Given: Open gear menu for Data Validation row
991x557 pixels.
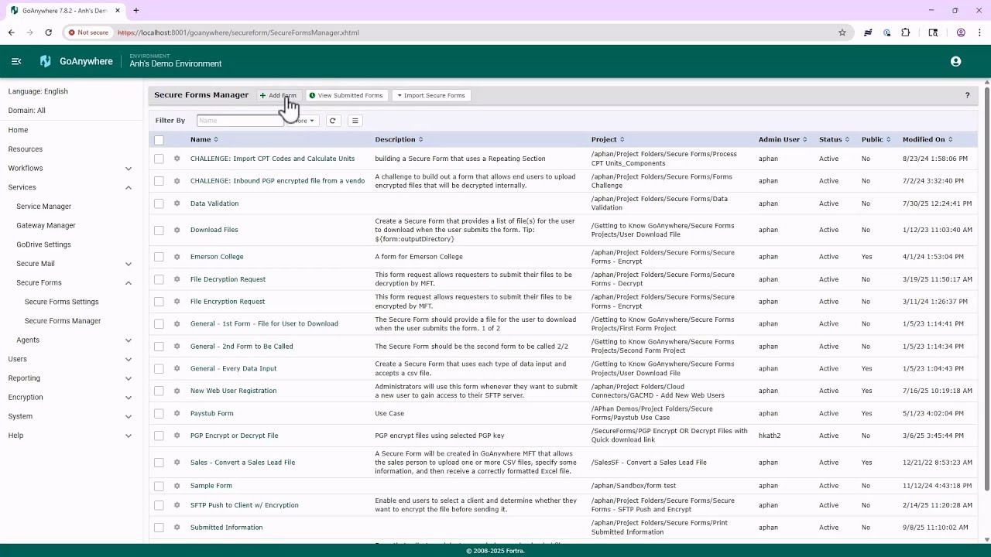Looking at the screenshot, I should (177, 203).
